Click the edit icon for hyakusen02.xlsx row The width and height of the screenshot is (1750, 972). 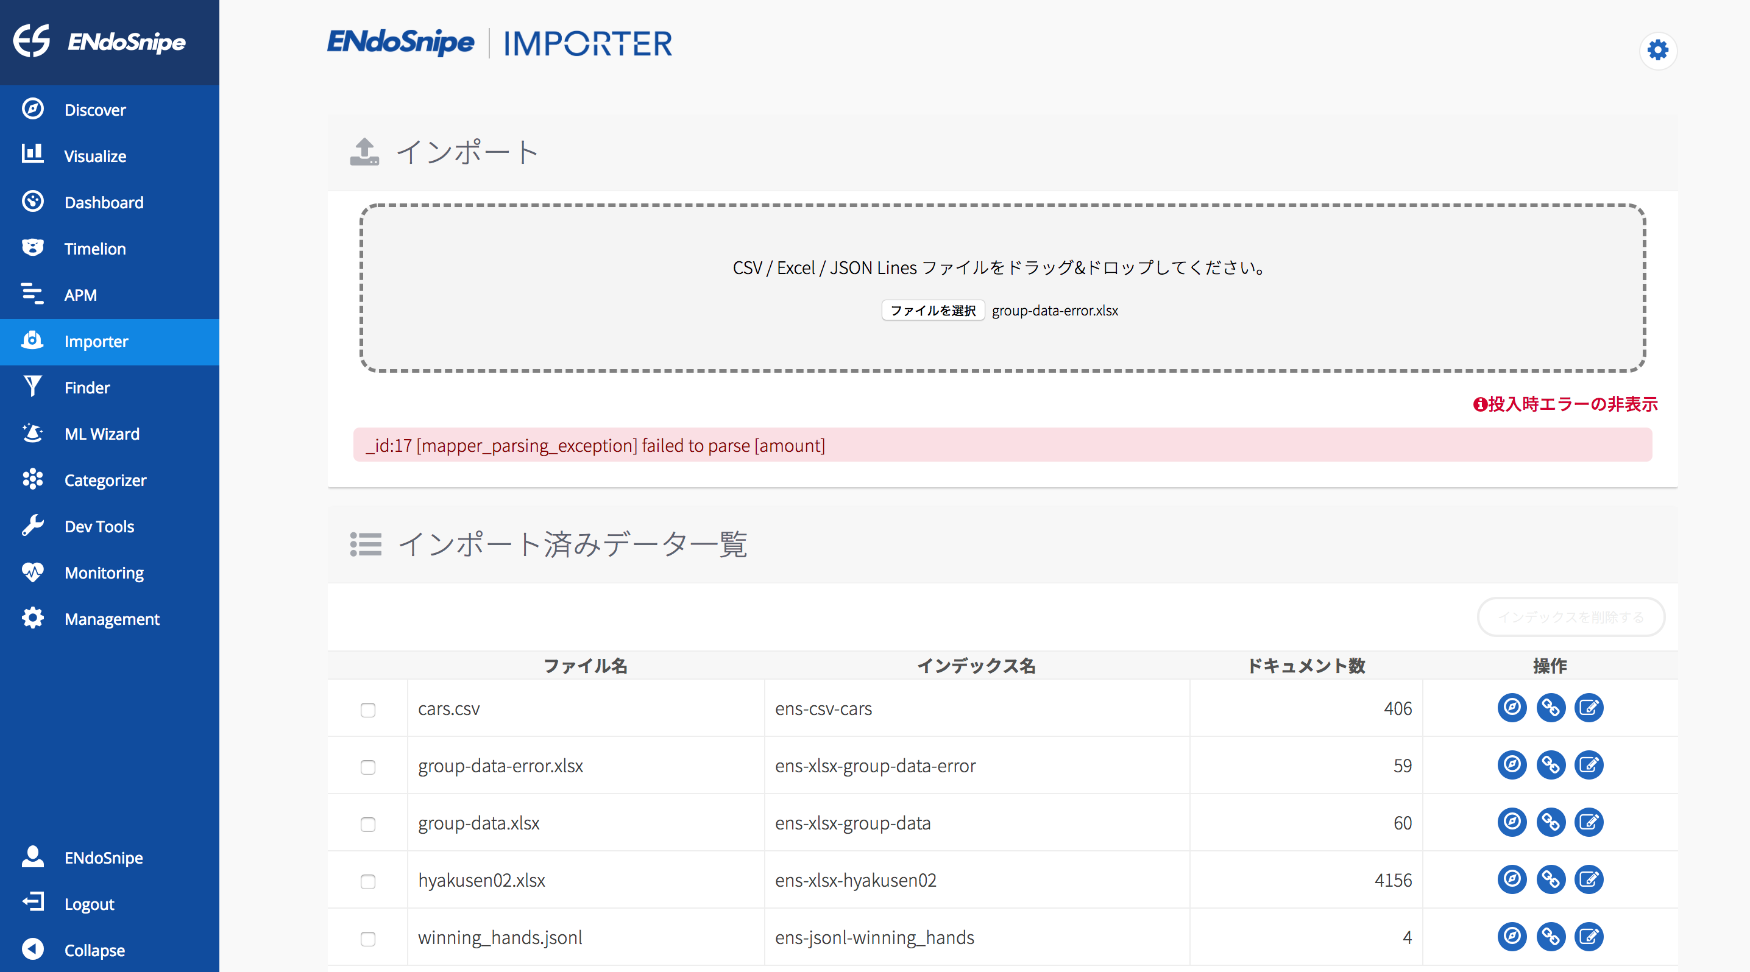pos(1589,879)
